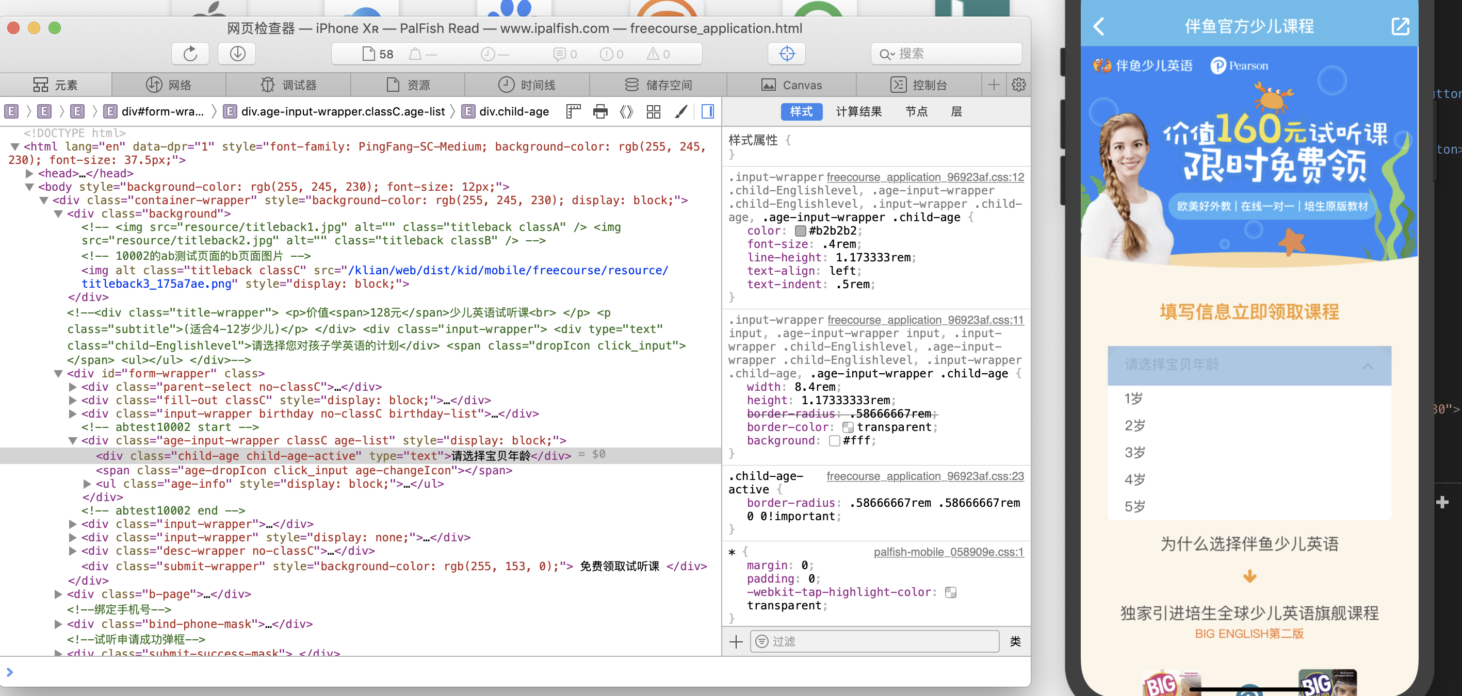Open the 计算结果 styles tab

click(858, 112)
